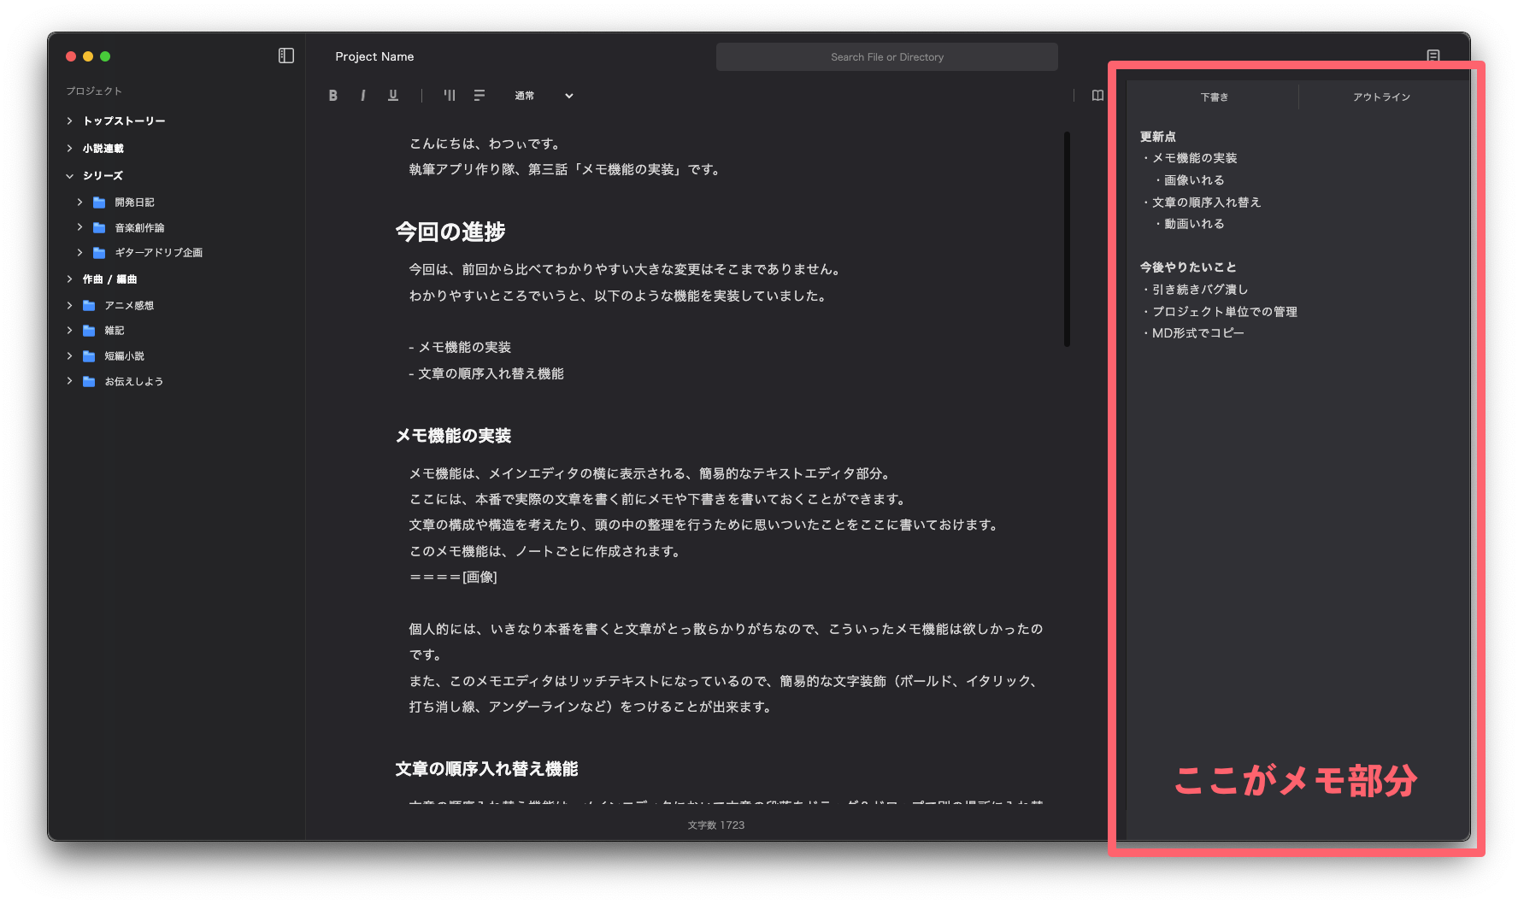The height and width of the screenshot is (904, 1518).
Task: Expand the 小説連載 chevron
Action: (x=70, y=149)
